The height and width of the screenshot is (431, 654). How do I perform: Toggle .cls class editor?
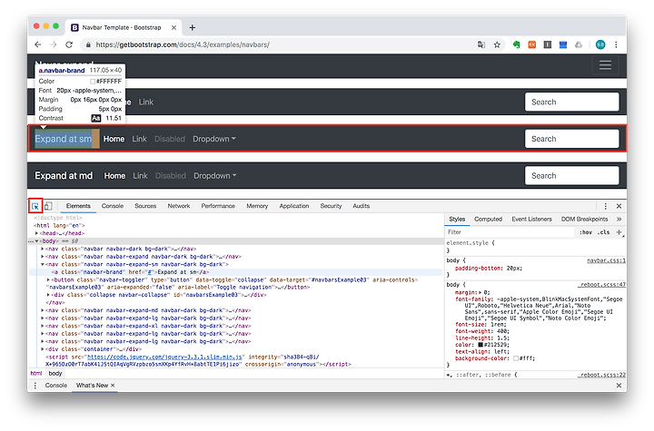coord(603,232)
